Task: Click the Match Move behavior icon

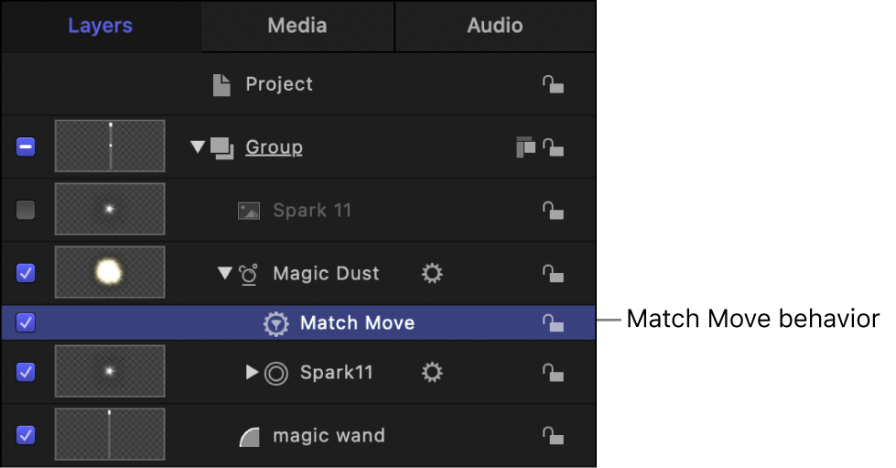Action: (275, 323)
